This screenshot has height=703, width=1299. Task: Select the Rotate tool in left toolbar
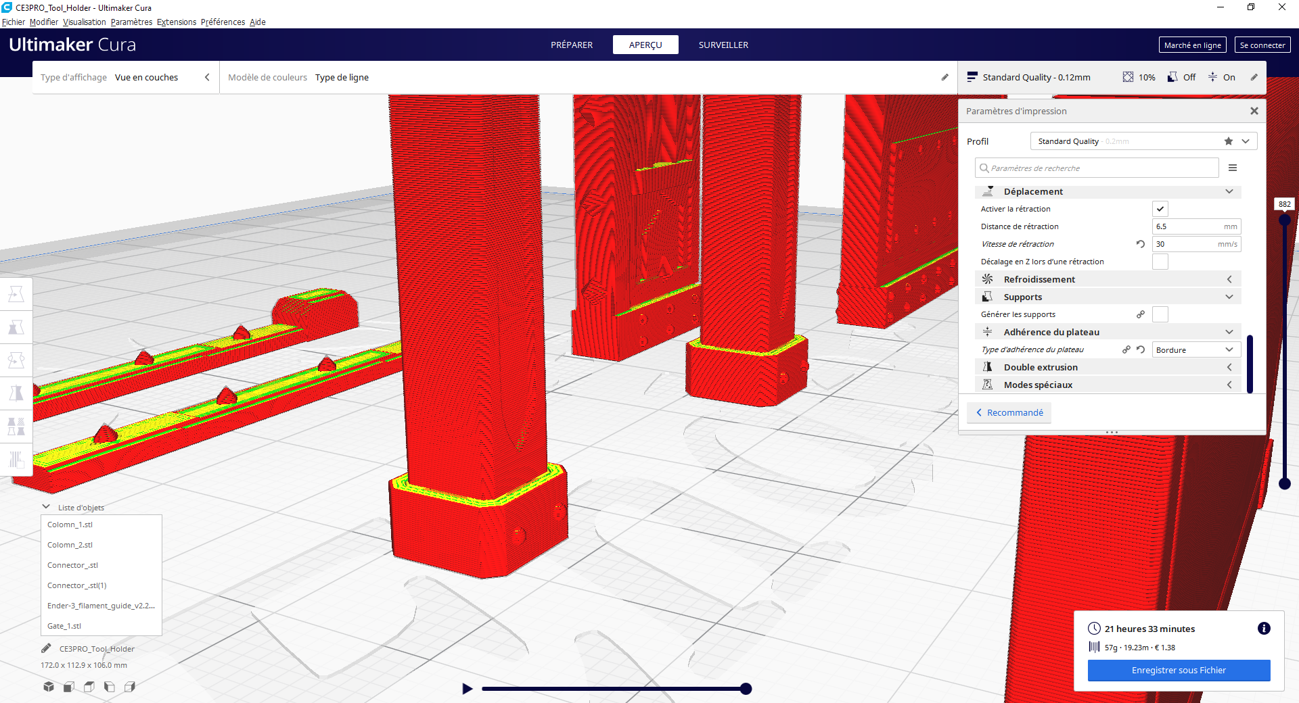(x=16, y=360)
